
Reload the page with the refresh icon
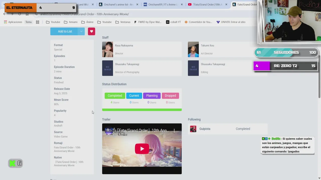[20, 14]
